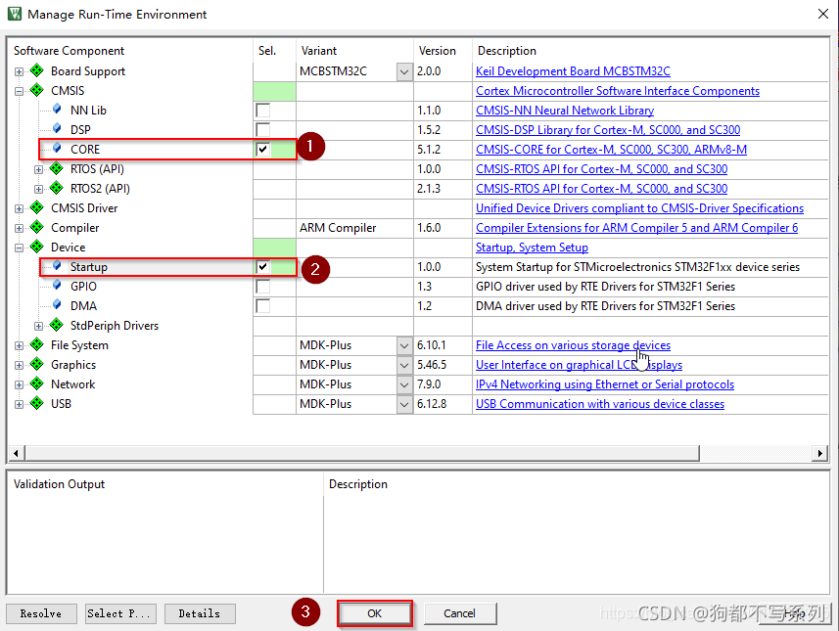This screenshot has width=839, height=631.
Task: Click the Board Support green diamond icon
Action: point(37,70)
